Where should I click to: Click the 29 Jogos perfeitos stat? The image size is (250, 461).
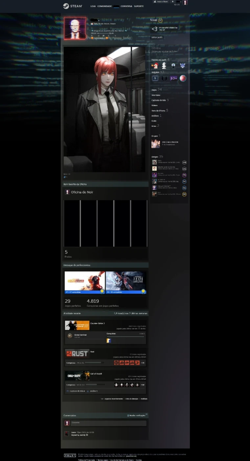coord(72,303)
